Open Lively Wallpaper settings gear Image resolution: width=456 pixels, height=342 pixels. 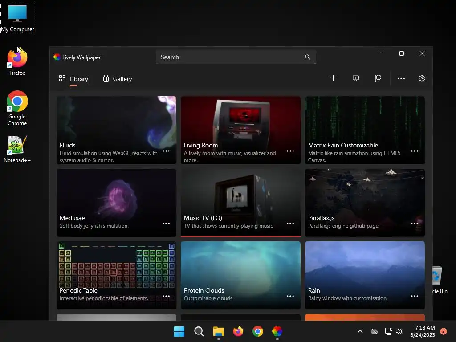[x=422, y=78]
